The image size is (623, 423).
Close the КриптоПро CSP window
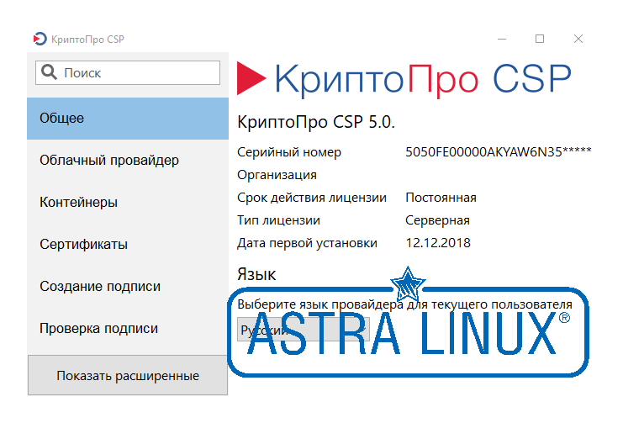[x=578, y=39]
